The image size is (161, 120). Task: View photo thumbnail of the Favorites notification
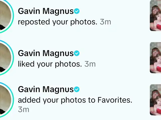tap(155, 100)
